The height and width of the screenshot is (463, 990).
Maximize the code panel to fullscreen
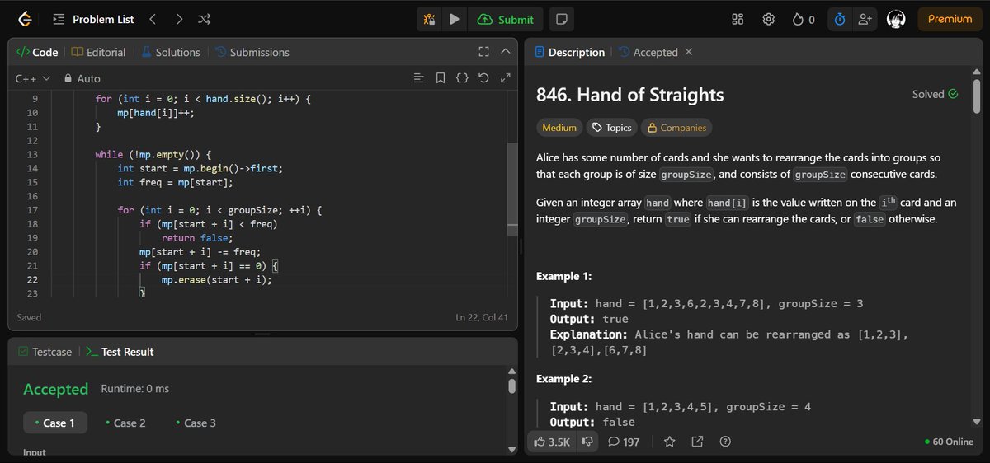pos(483,52)
